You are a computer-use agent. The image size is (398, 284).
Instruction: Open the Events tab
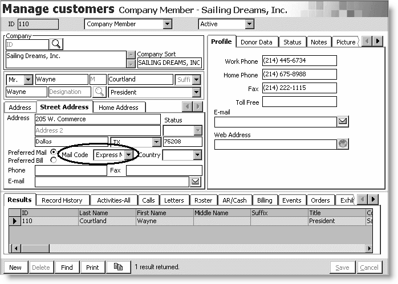[x=291, y=200]
